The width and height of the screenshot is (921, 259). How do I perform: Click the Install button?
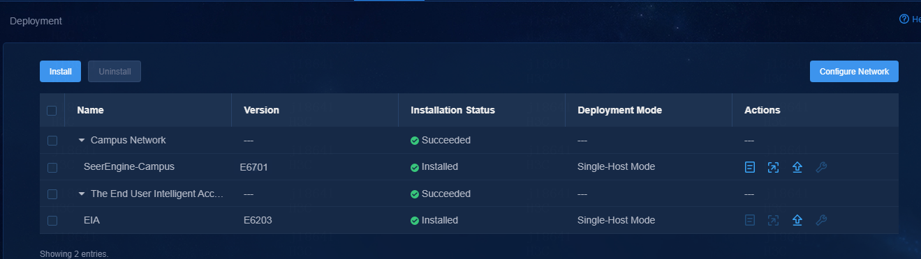point(60,72)
